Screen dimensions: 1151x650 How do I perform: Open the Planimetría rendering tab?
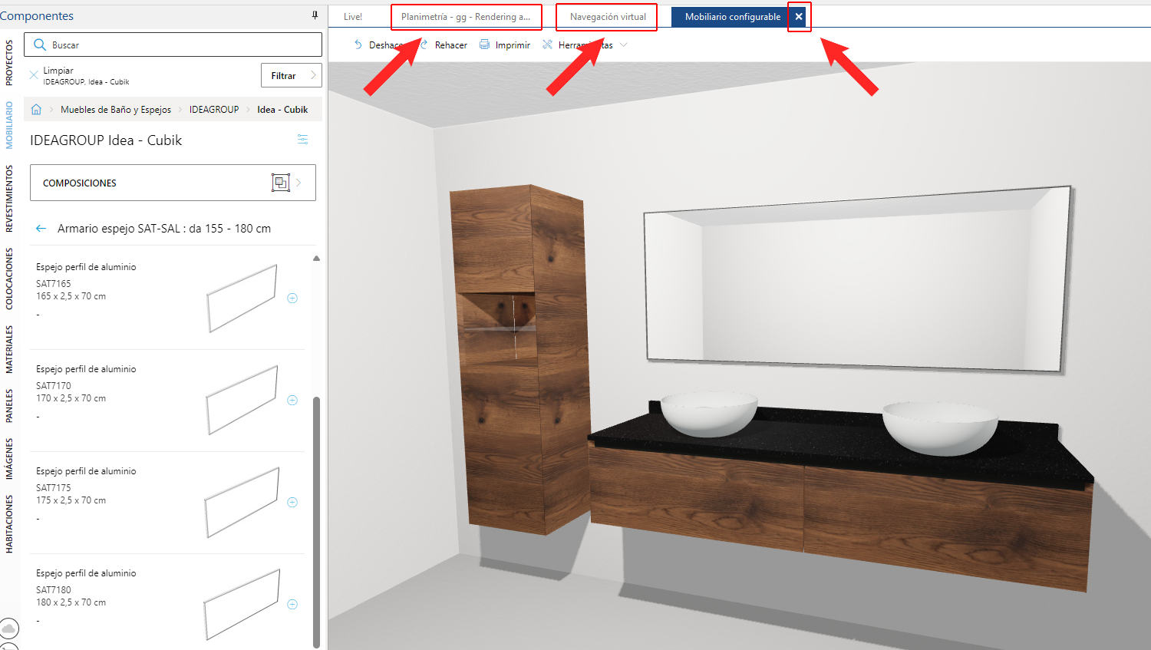[466, 17]
